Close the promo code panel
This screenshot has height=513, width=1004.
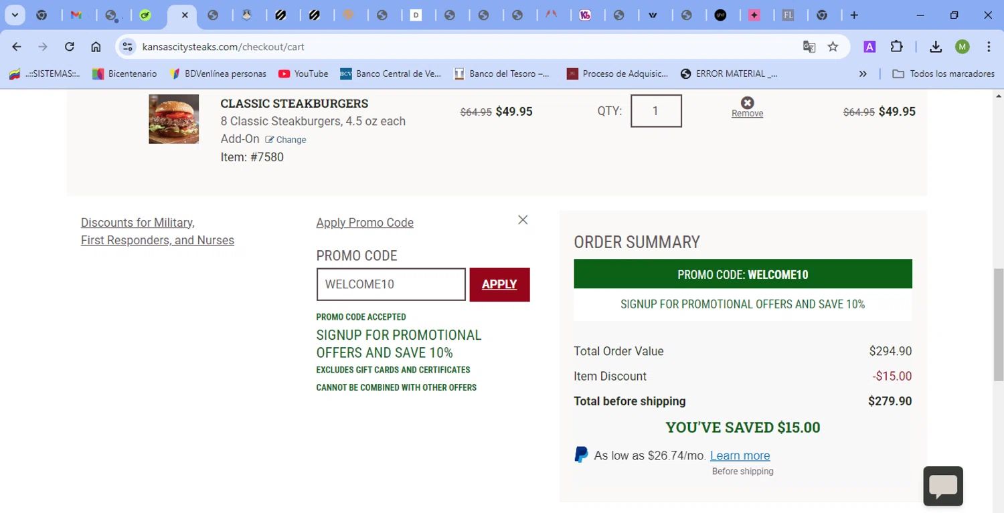coord(523,220)
